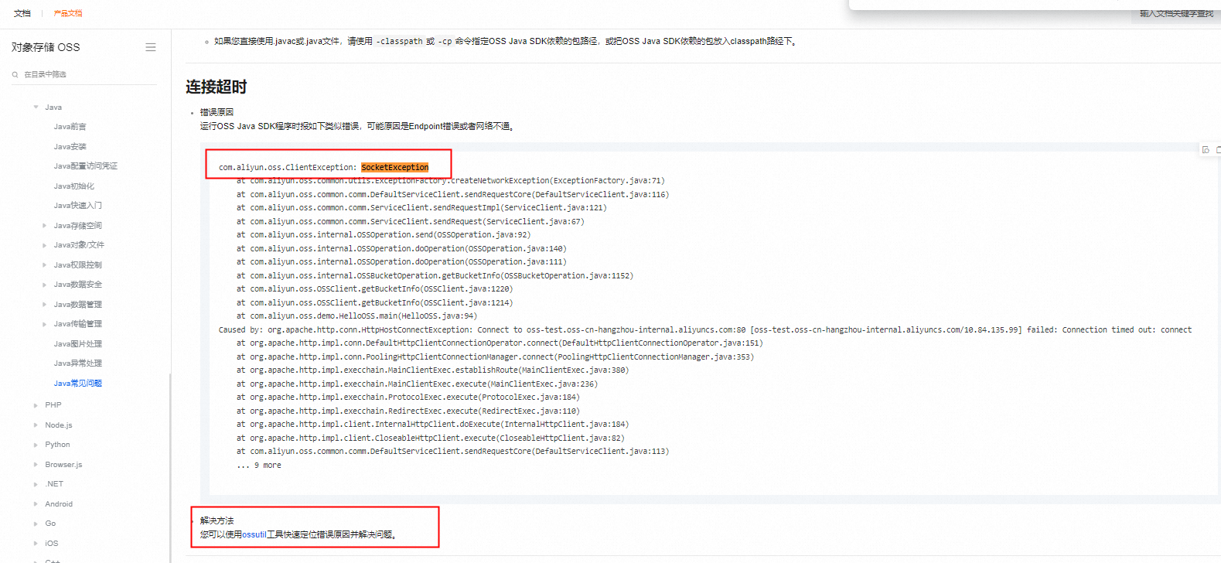Expand the Java数据管理 node arrow
This screenshot has height=563, width=1221.
click(44, 305)
